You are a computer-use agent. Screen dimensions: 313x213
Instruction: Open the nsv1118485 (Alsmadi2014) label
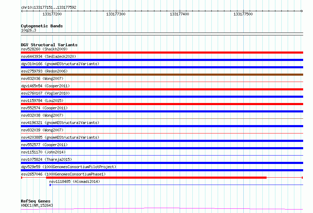[x=74, y=181]
